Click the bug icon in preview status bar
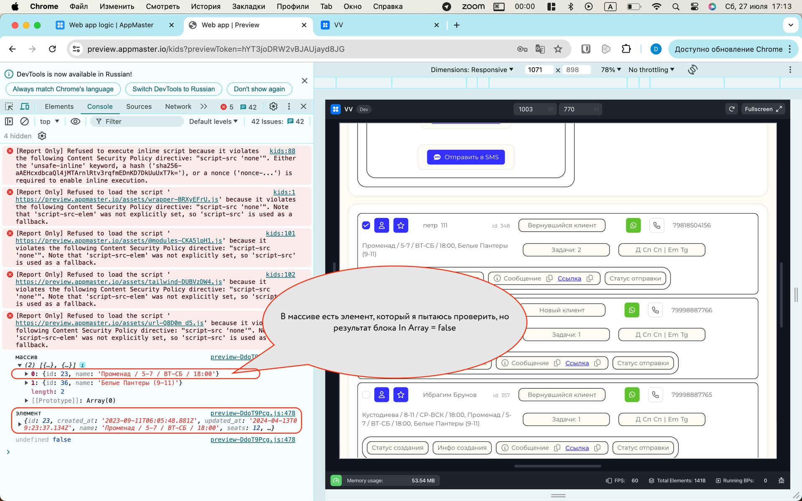The image size is (802, 501). point(781,481)
